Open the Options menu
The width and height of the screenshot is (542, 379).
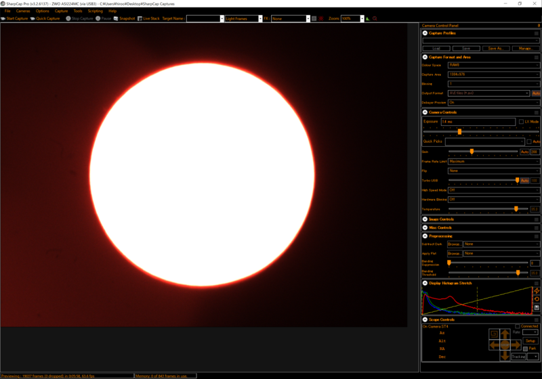coord(42,11)
